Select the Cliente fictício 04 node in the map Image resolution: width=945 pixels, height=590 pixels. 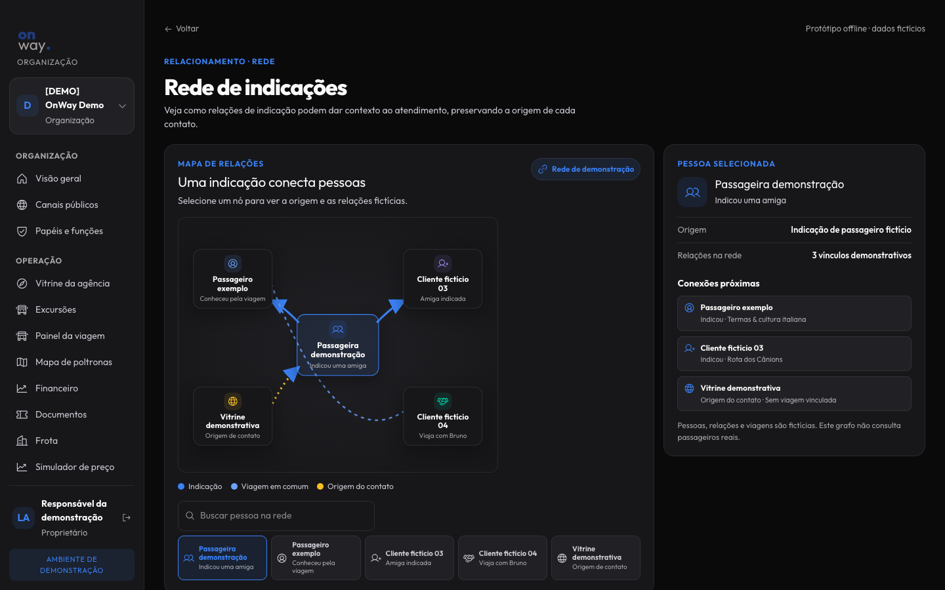(443, 416)
